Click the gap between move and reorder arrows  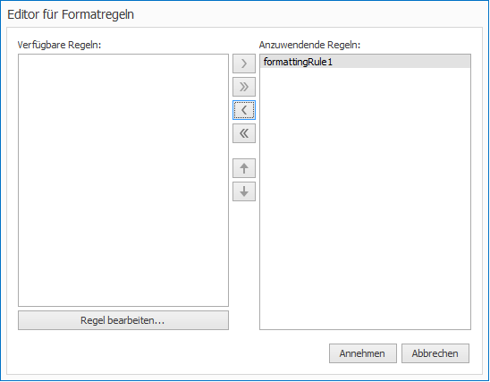pos(244,150)
